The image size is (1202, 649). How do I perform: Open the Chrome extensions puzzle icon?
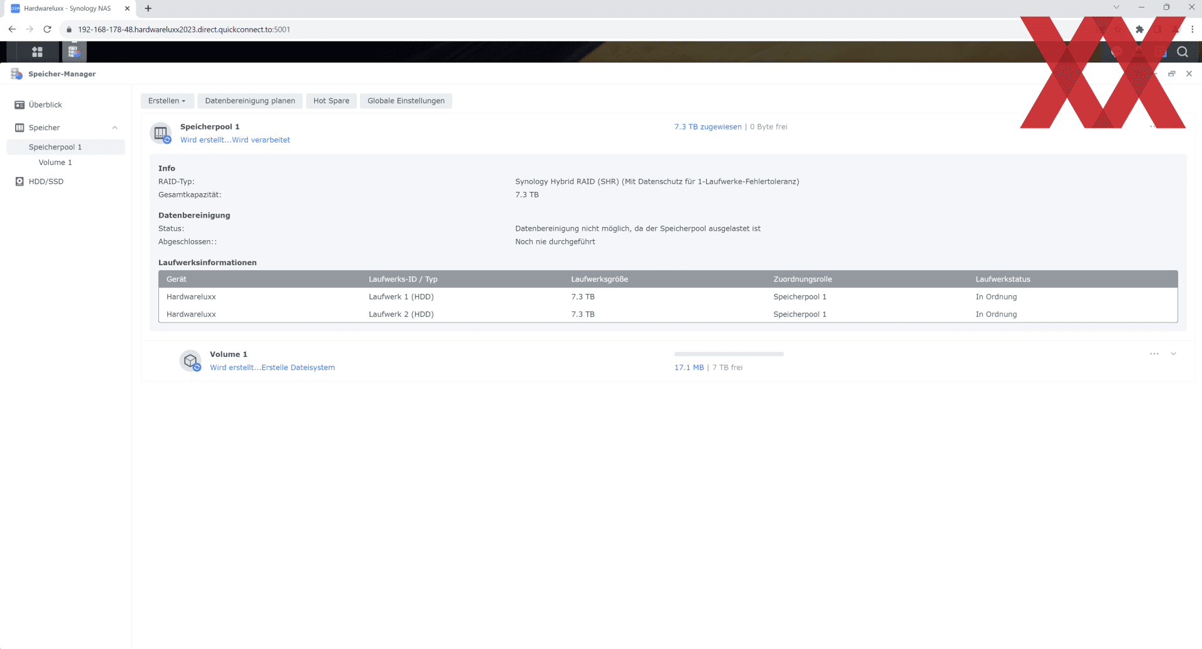[1139, 29]
